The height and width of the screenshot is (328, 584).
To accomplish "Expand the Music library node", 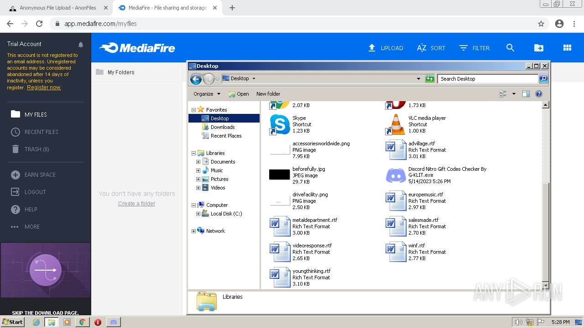I will point(198,170).
